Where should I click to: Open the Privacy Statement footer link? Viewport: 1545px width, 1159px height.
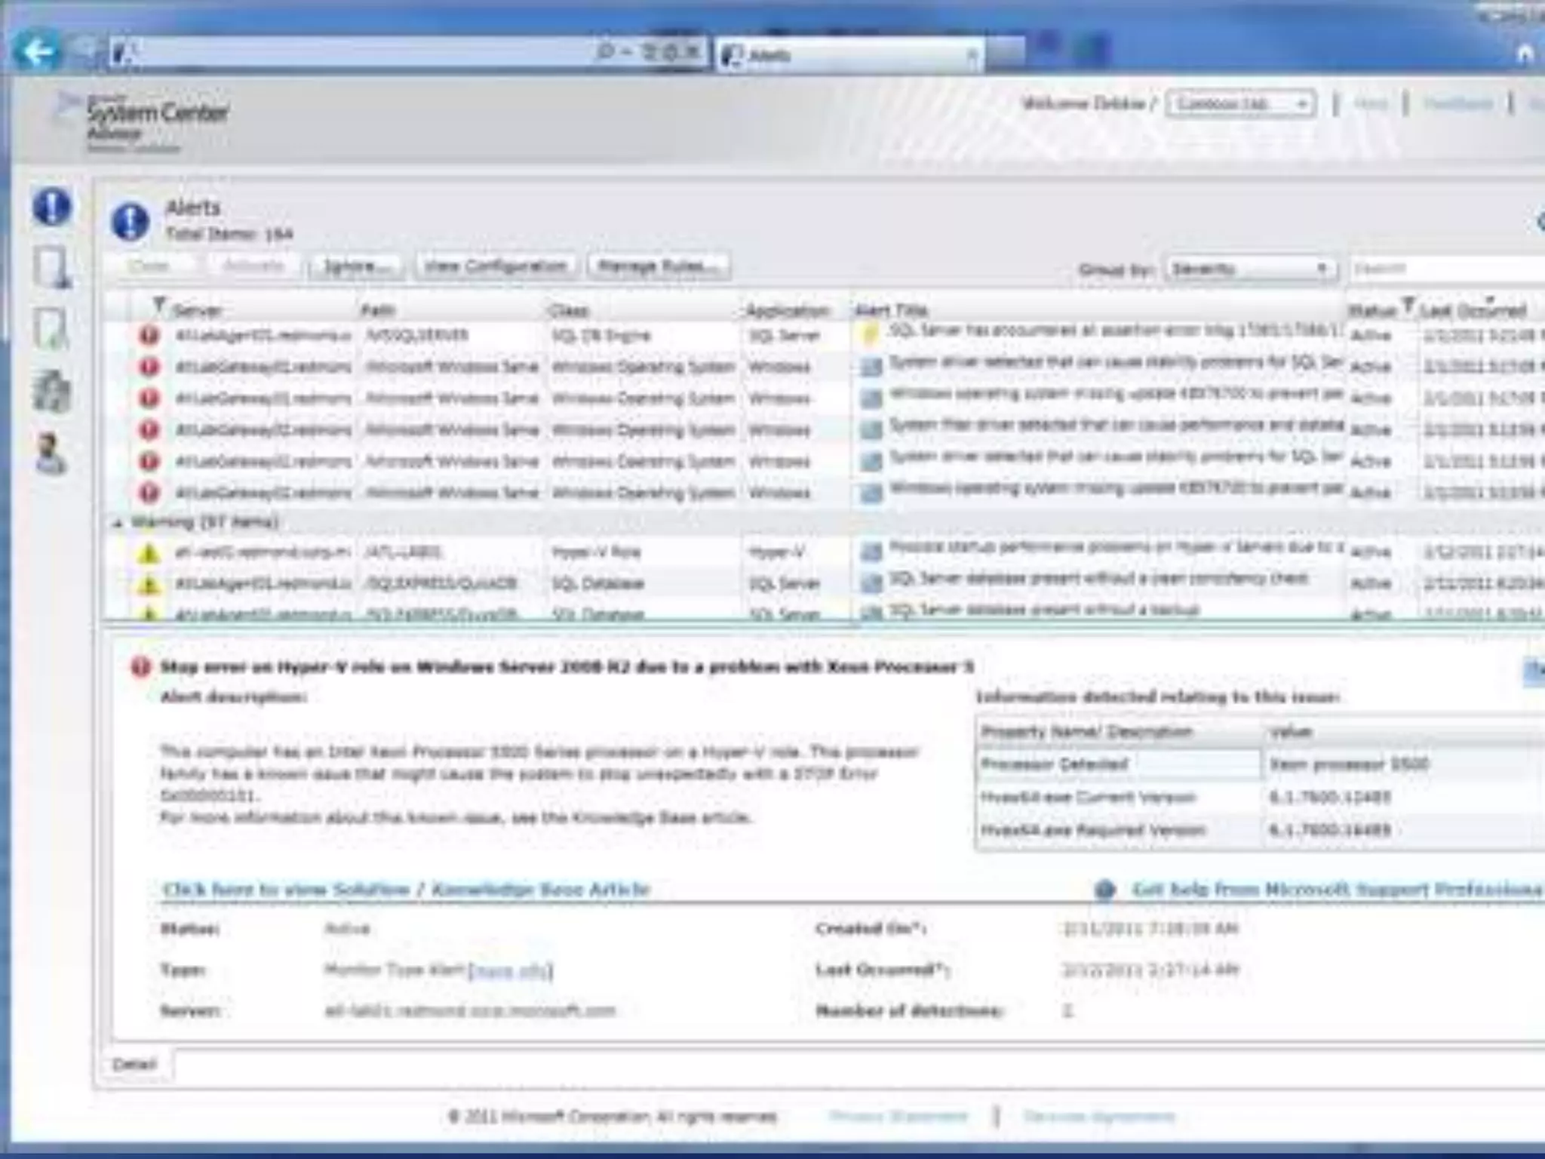click(898, 1116)
